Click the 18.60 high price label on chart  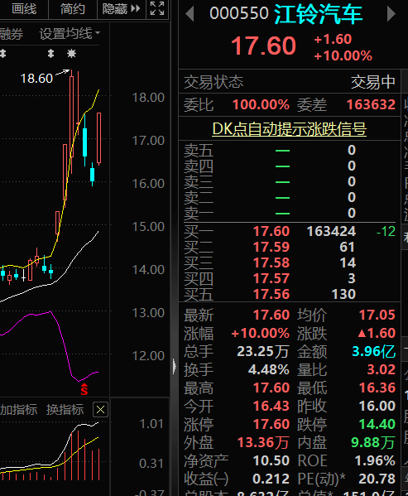click(x=36, y=79)
